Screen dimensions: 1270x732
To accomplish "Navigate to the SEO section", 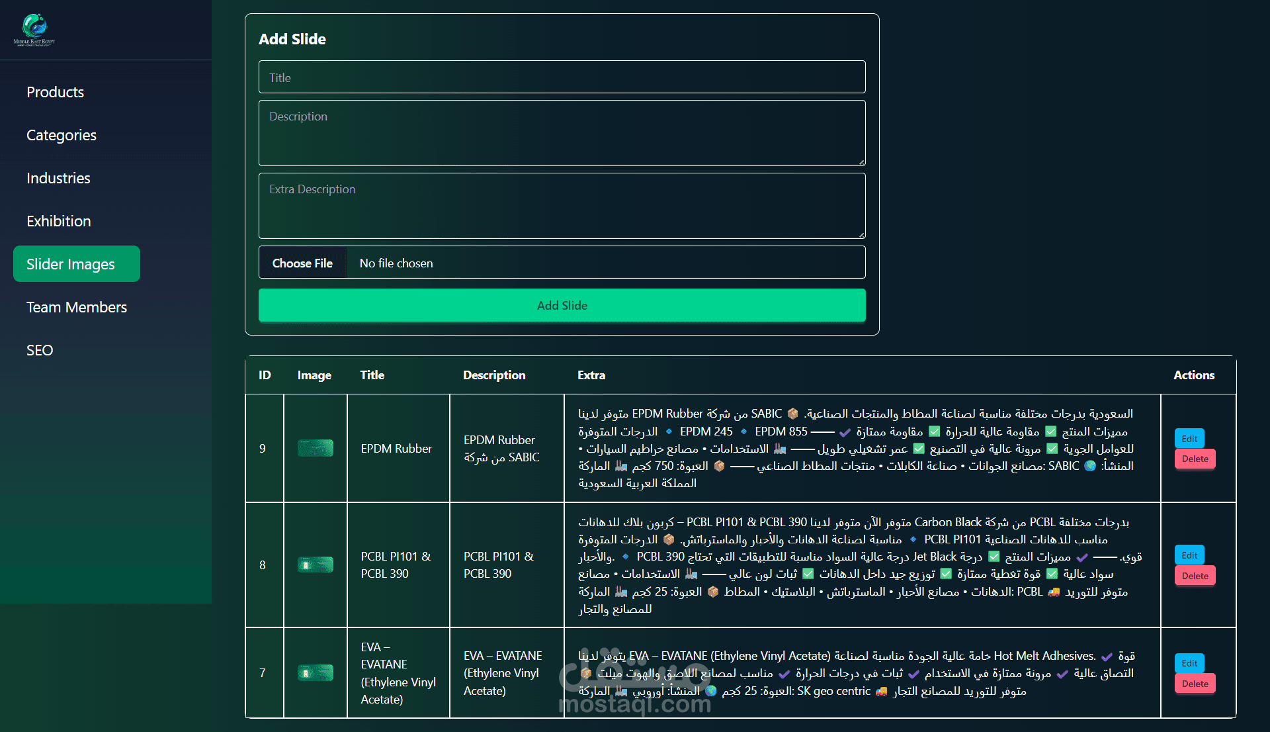I will pyautogui.click(x=40, y=350).
